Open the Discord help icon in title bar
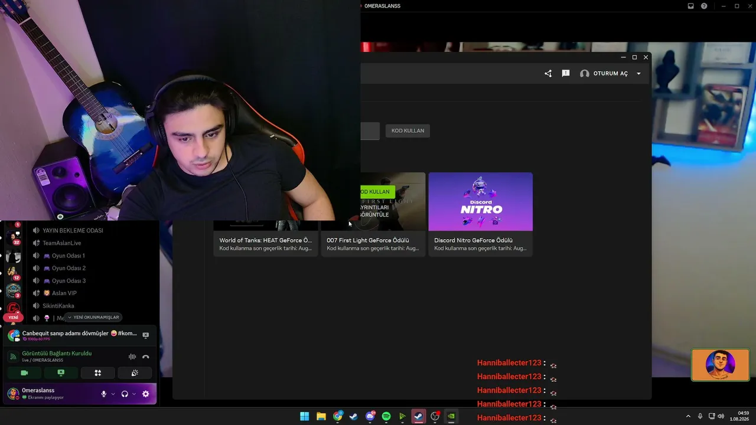This screenshot has width=756, height=425. coord(704,6)
